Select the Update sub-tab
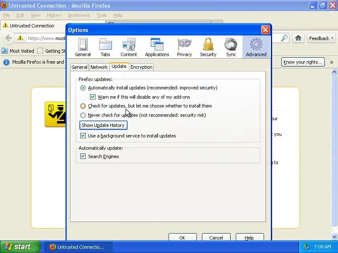This screenshot has width=338, height=253. click(x=119, y=67)
